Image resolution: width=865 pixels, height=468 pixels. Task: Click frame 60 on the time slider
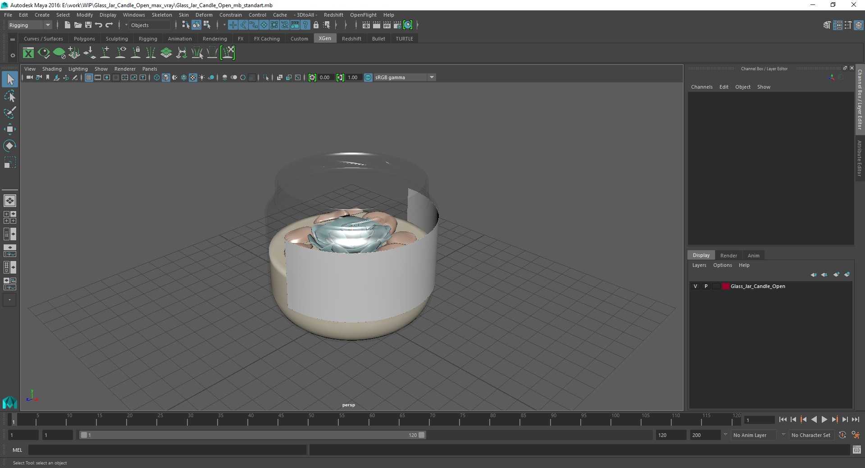(x=372, y=419)
